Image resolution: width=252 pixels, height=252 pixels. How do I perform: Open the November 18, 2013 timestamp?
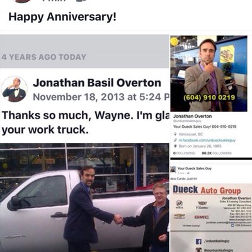pyautogui.click(x=101, y=97)
